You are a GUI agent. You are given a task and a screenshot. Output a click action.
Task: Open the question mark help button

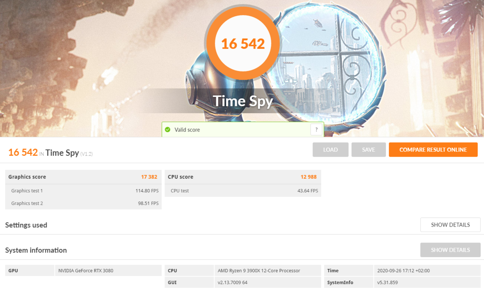[x=316, y=129]
